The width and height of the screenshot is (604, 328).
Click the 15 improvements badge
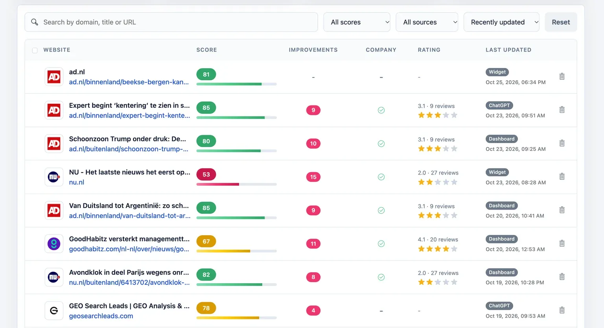(313, 177)
